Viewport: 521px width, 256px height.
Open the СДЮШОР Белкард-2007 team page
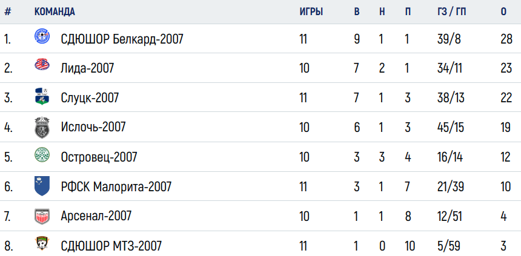coord(122,40)
